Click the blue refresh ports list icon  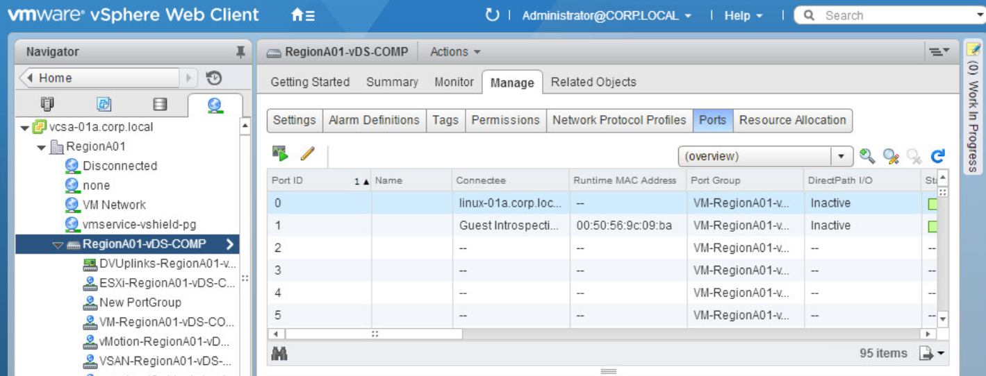pos(938,156)
